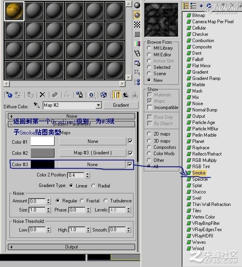Screen dimensions: 242x267
Task: Click the Low threshold input field
Action: click(x=37, y=230)
